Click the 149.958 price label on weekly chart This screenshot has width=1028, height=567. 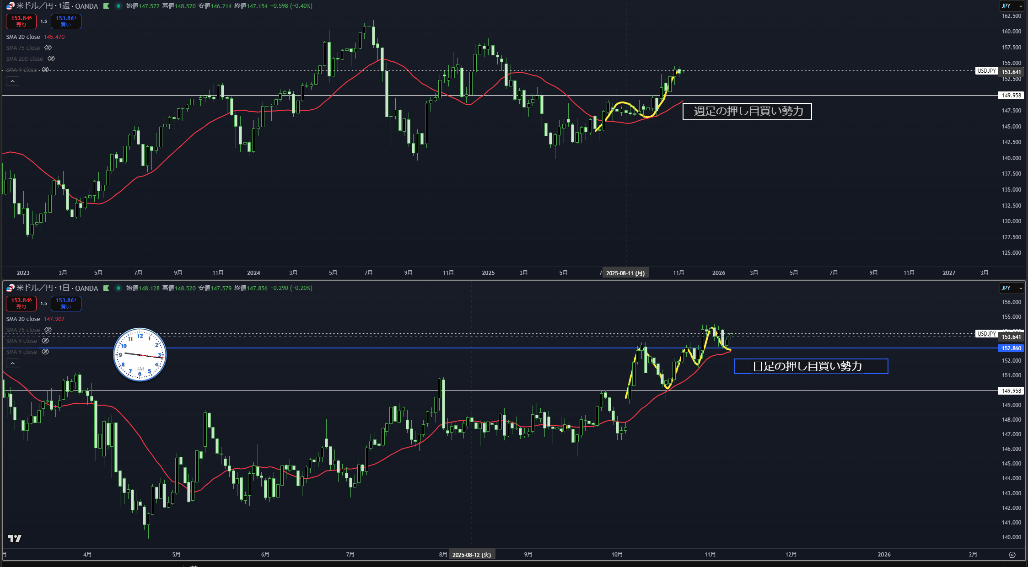tap(1011, 96)
